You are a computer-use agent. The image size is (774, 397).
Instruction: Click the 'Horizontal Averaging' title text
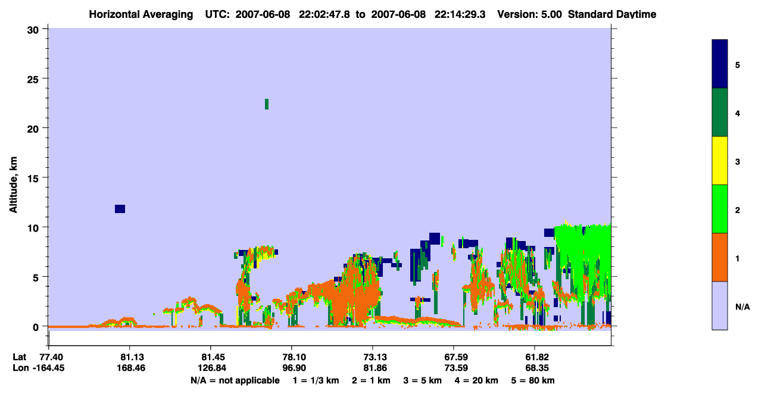[x=142, y=14]
